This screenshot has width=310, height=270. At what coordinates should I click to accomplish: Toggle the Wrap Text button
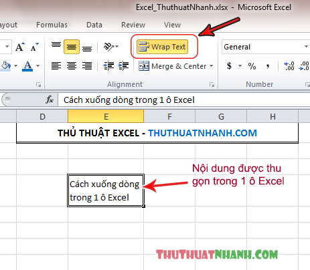(162, 47)
